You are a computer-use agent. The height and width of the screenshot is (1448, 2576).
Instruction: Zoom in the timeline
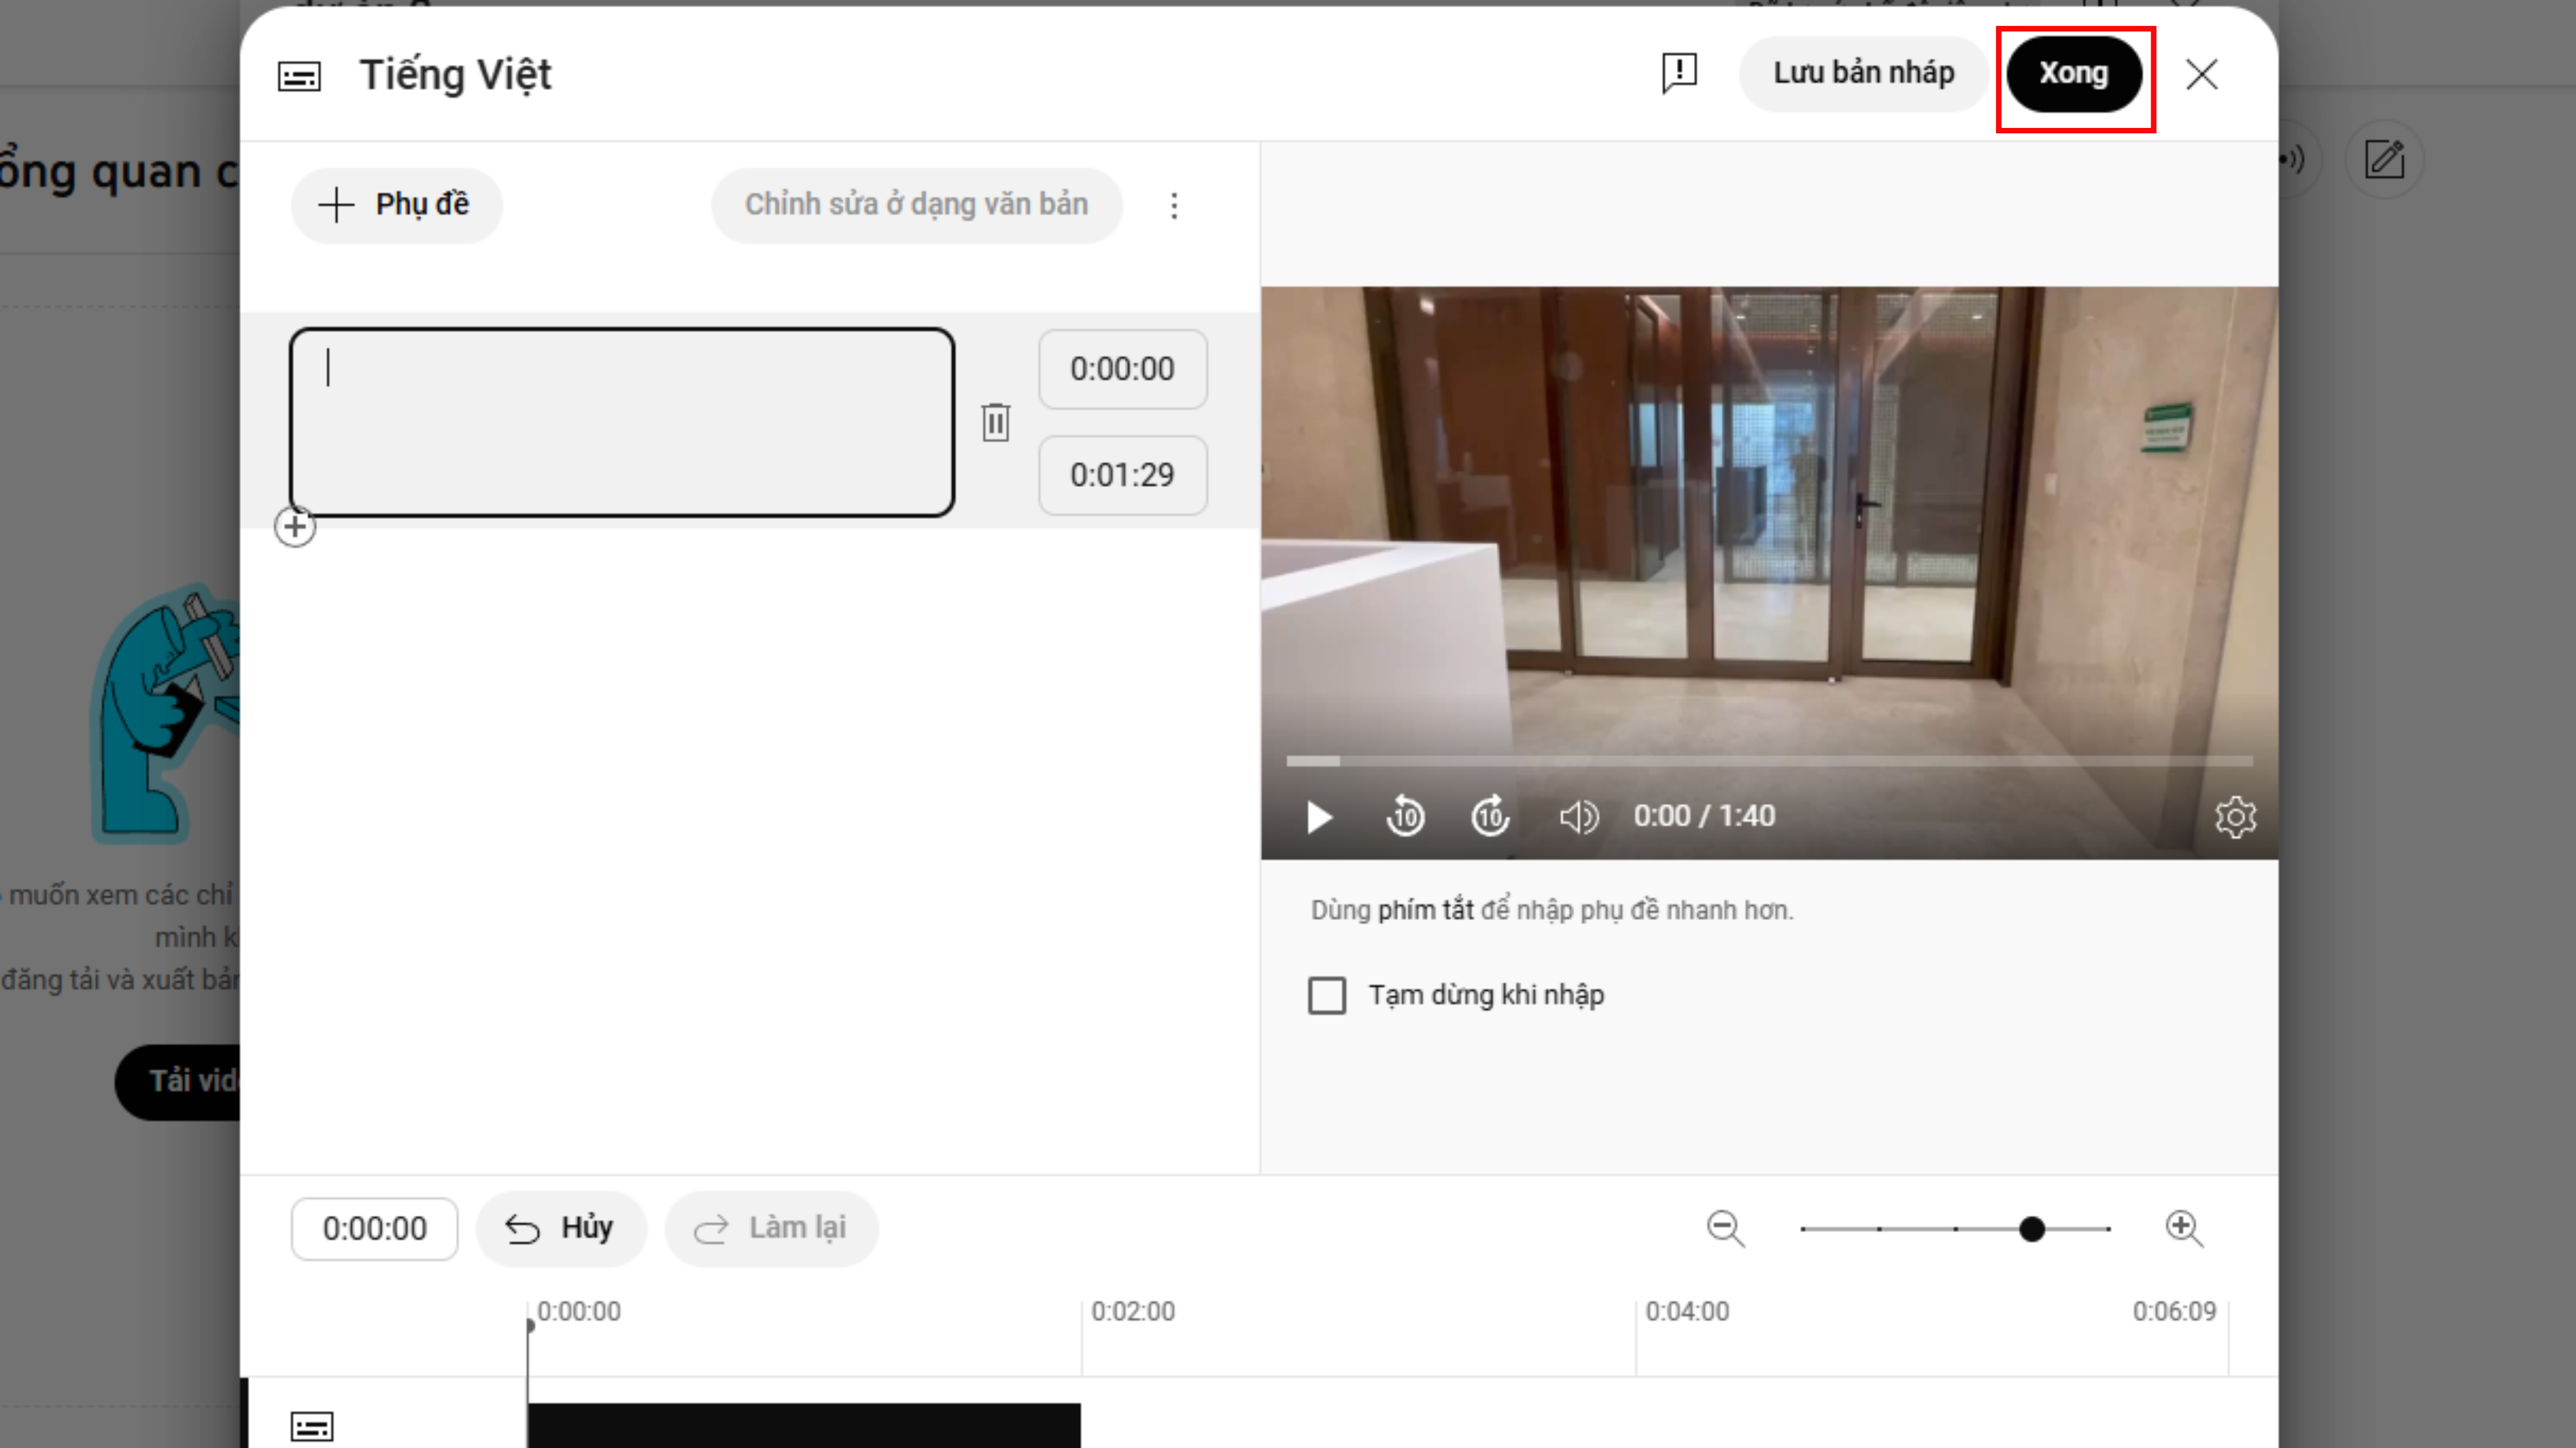click(x=2184, y=1228)
